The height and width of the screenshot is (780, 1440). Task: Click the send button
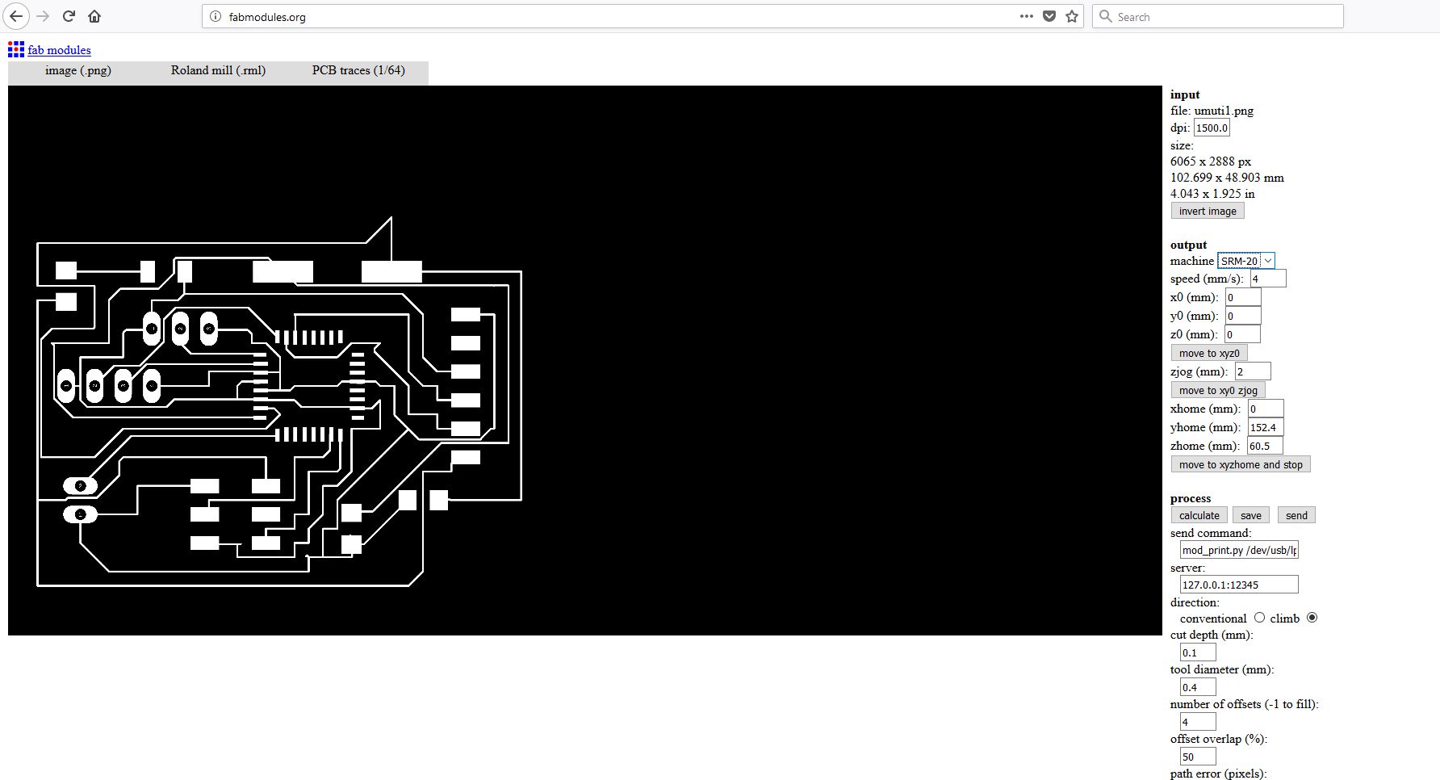1296,515
